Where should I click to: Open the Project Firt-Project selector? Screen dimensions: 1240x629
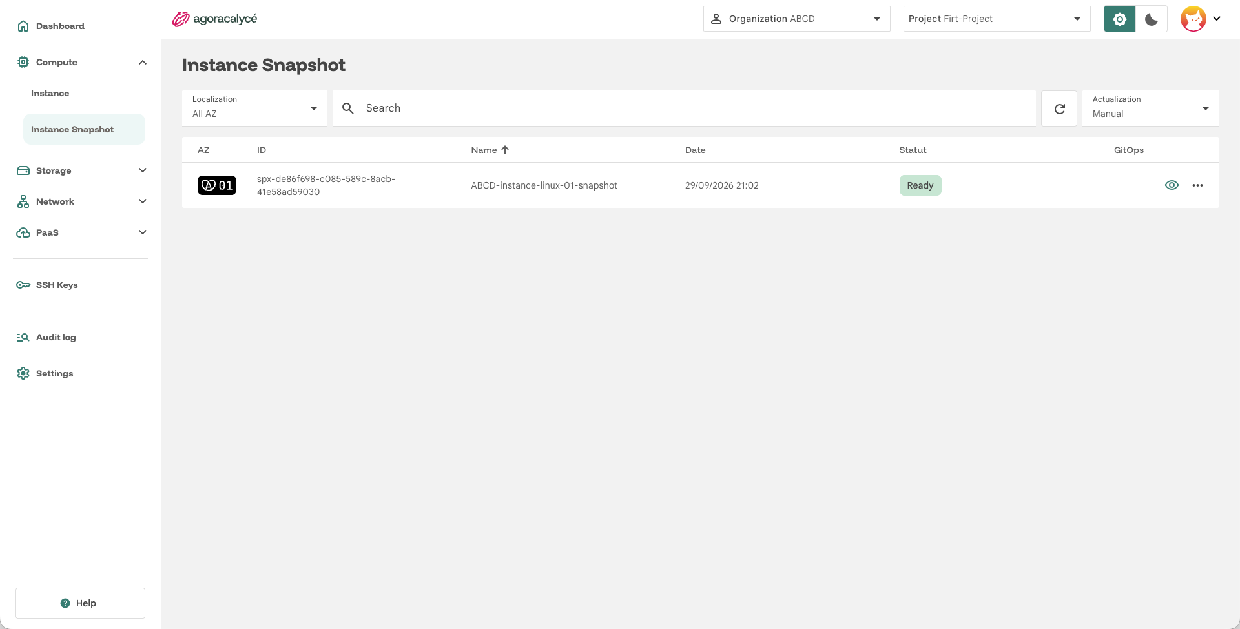[997, 19]
